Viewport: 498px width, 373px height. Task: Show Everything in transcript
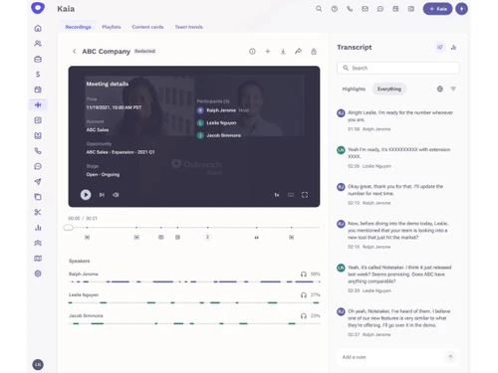coord(389,89)
